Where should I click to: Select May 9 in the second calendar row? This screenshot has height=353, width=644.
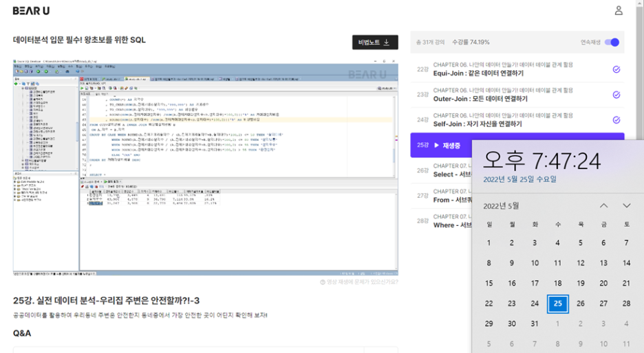coord(512,263)
